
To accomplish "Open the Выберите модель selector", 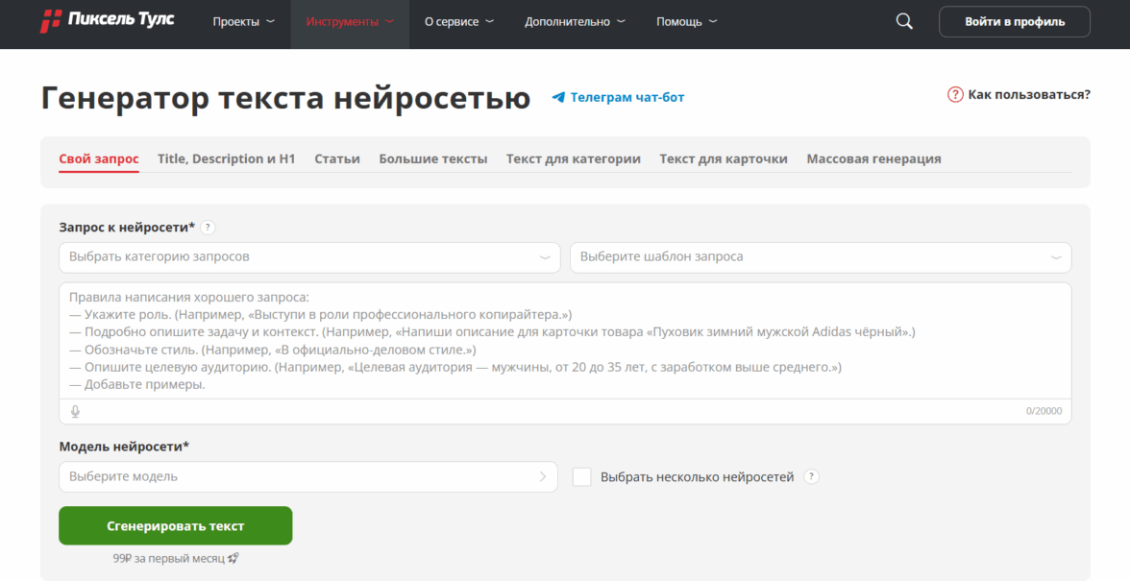I will point(307,476).
